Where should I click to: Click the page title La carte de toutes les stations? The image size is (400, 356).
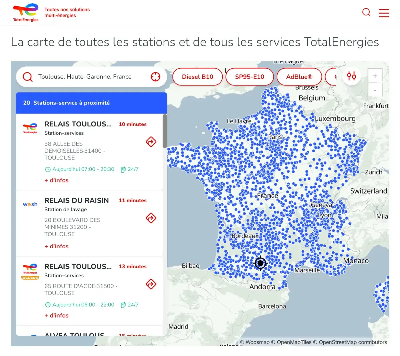(195, 42)
